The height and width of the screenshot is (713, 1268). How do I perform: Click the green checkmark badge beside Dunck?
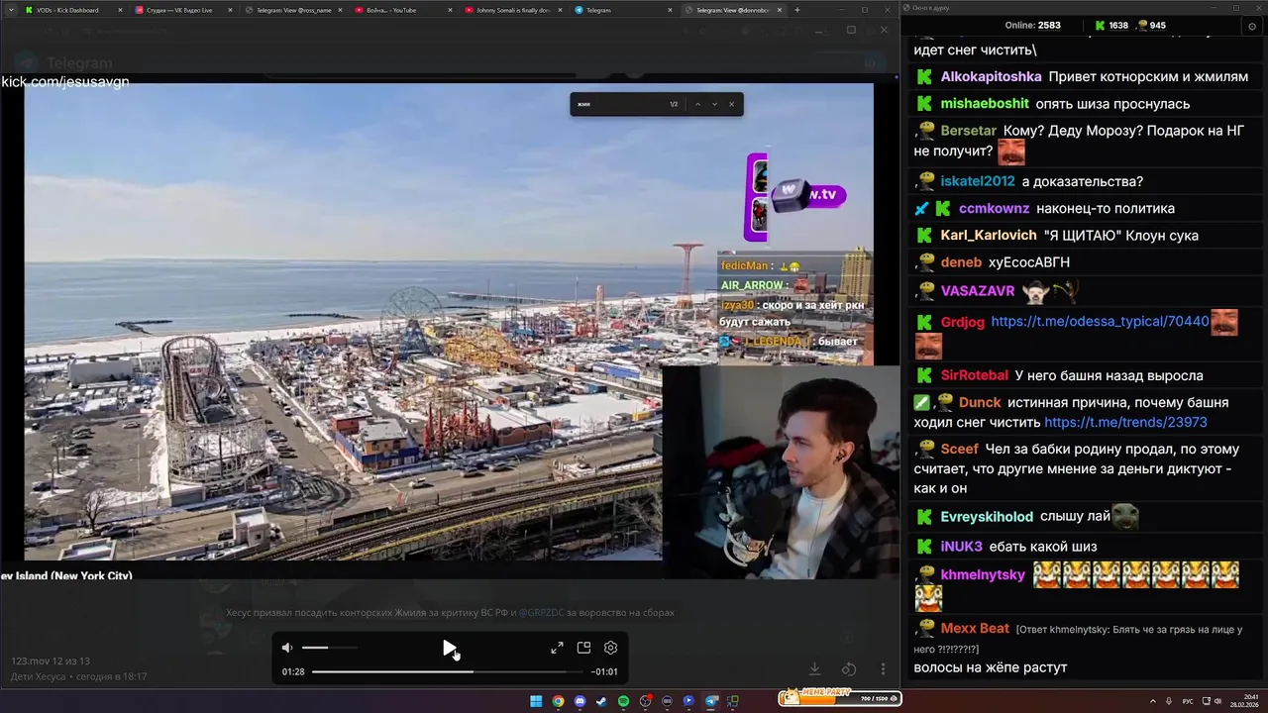(x=921, y=403)
